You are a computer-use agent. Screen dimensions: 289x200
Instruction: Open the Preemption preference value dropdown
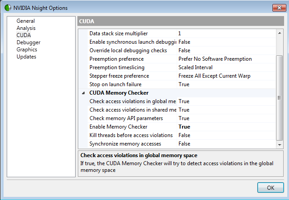(x=215, y=59)
